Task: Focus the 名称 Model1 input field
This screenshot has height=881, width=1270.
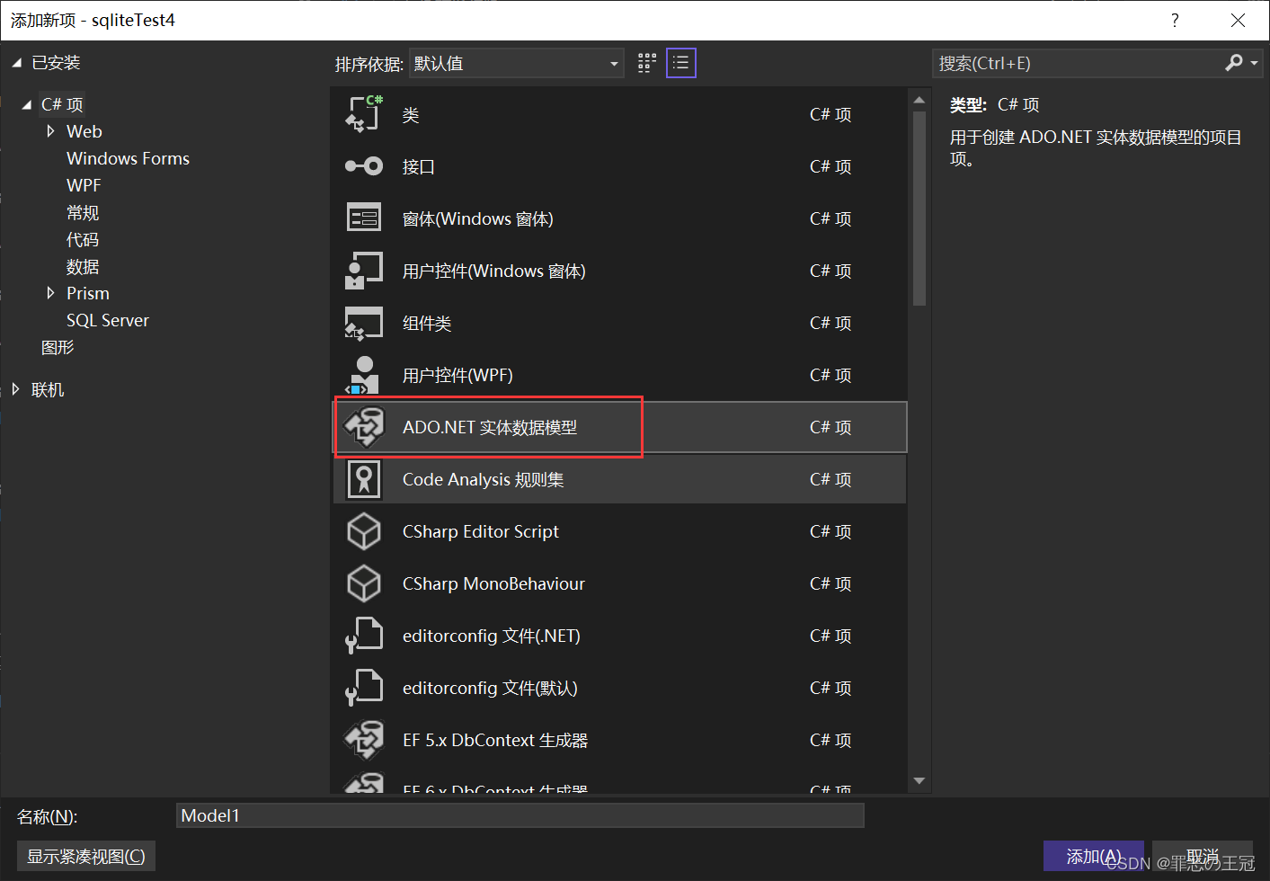Action: pos(520,815)
